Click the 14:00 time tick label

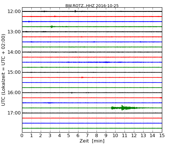coord(14,52)
